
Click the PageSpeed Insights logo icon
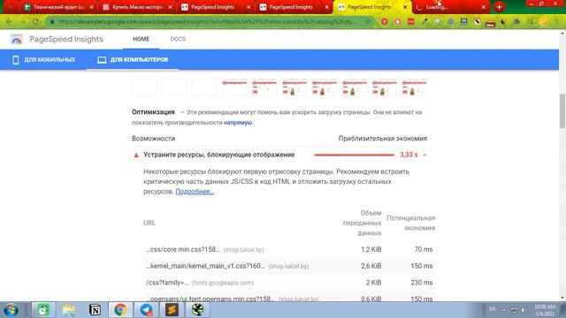[x=16, y=39]
